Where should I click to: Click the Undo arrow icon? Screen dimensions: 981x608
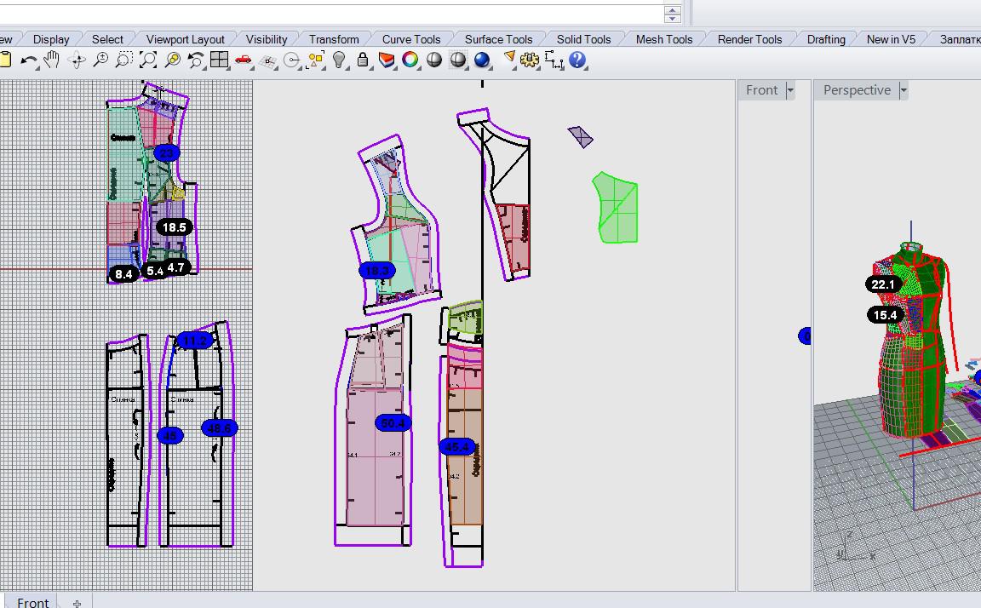pyautogui.click(x=28, y=60)
